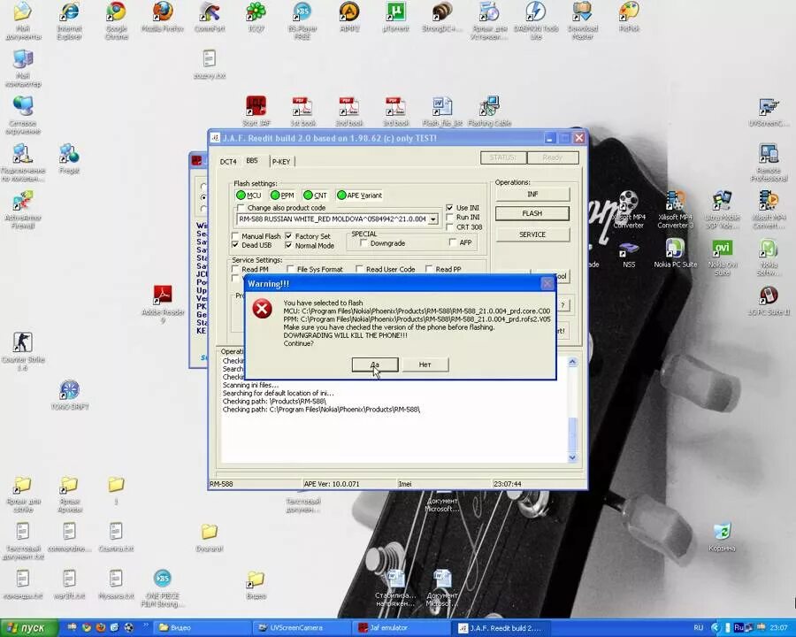
Task: Enable Change also product code checkbox
Action: tap(241, 208)
